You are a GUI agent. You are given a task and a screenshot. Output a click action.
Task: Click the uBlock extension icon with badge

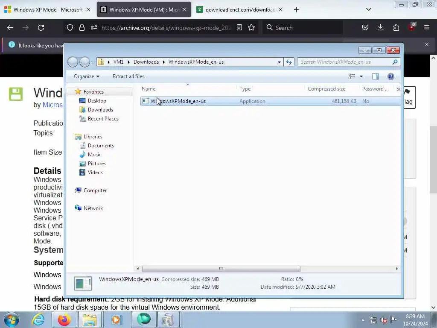[x=412, y=27]
